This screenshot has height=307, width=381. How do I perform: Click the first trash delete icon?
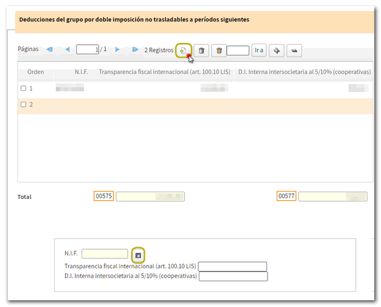(x=201, y=50)
